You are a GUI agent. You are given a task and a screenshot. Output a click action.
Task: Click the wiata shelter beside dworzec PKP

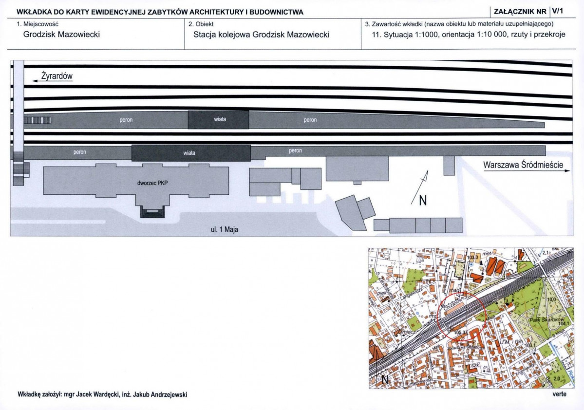point(190,153)
